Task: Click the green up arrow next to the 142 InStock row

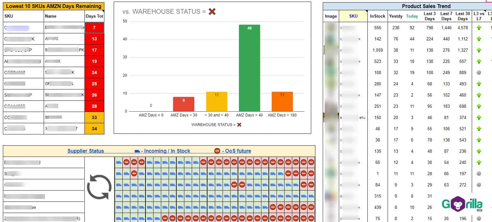Action: point(479,39)
